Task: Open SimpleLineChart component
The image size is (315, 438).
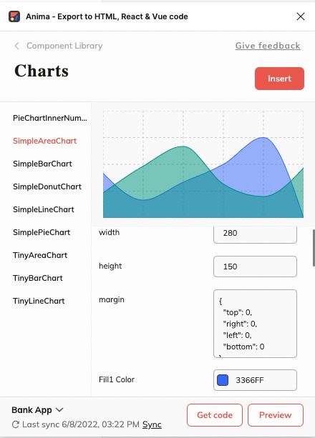Action: [x=44, y=209]
